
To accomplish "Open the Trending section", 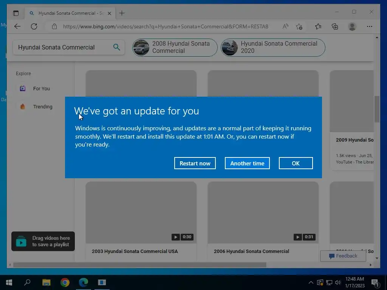I will coord(43,106).
